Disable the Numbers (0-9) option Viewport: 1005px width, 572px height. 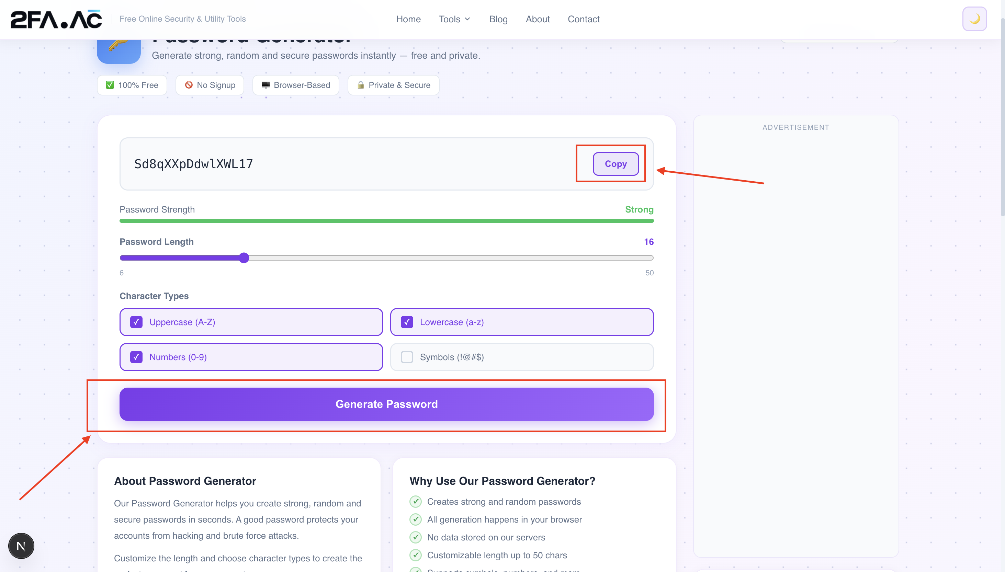(136, 357)
